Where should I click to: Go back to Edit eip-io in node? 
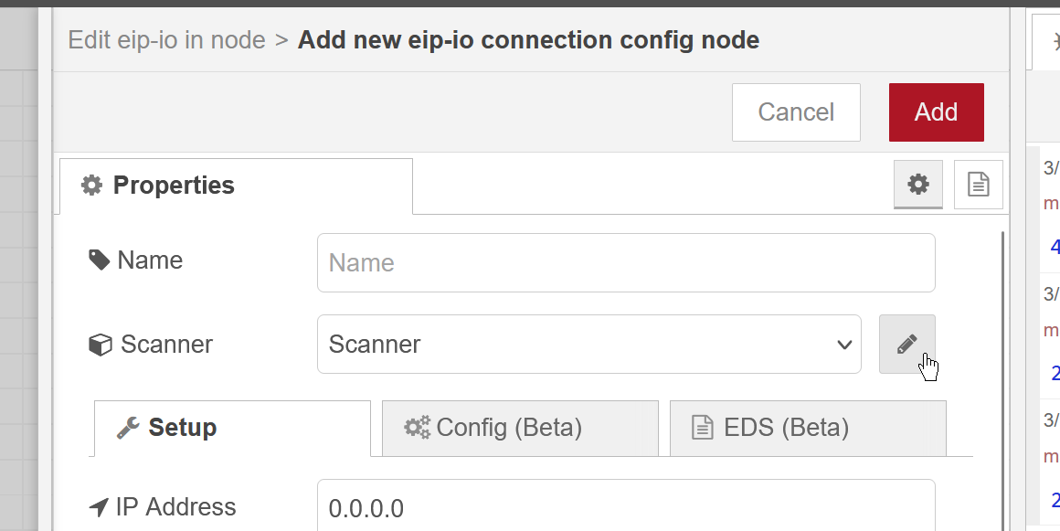pyautogui.click(x=166, y=40)
